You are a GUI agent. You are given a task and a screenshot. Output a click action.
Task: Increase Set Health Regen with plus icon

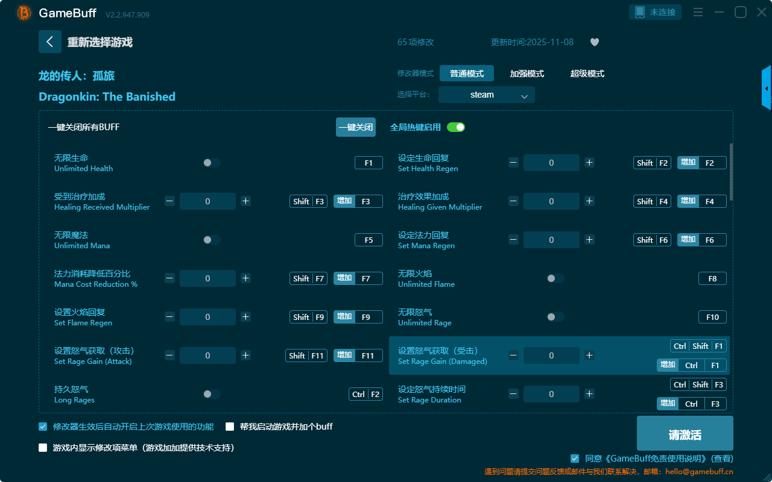589,163
